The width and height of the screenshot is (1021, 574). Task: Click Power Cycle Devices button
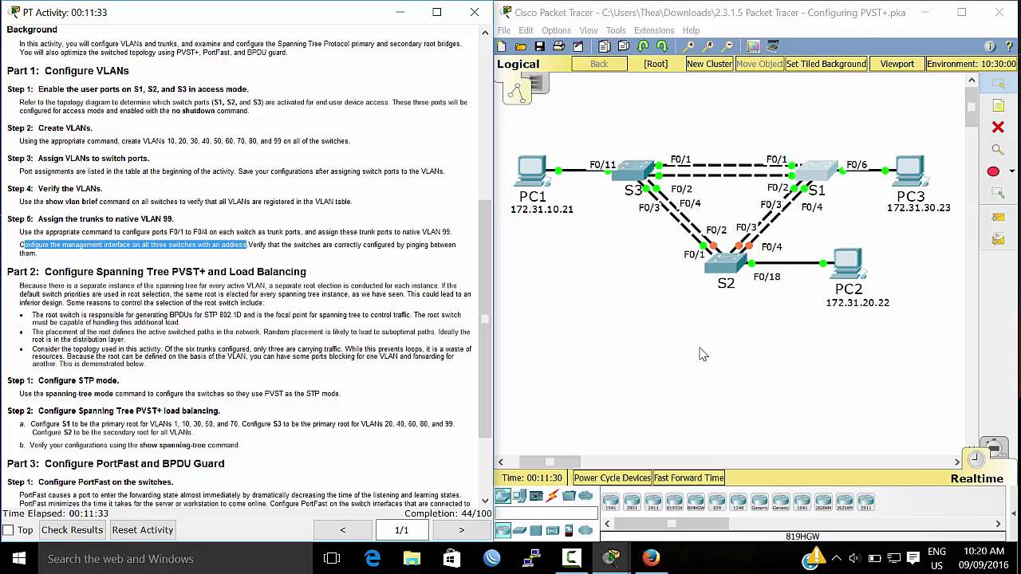click(x=612, y=478)
